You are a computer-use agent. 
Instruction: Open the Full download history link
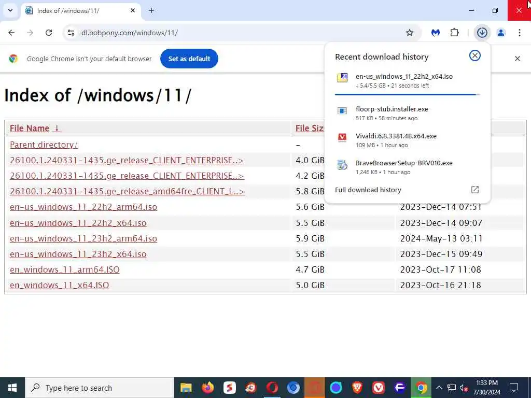(368, 190)
